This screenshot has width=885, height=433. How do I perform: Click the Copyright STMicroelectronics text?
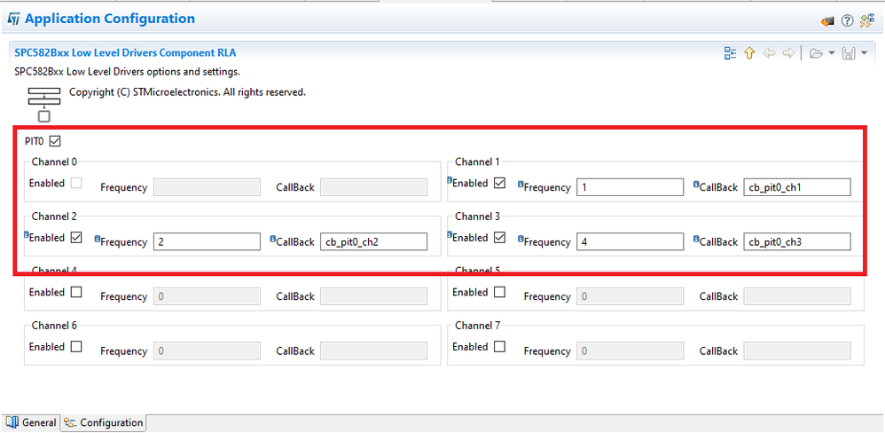187,92
